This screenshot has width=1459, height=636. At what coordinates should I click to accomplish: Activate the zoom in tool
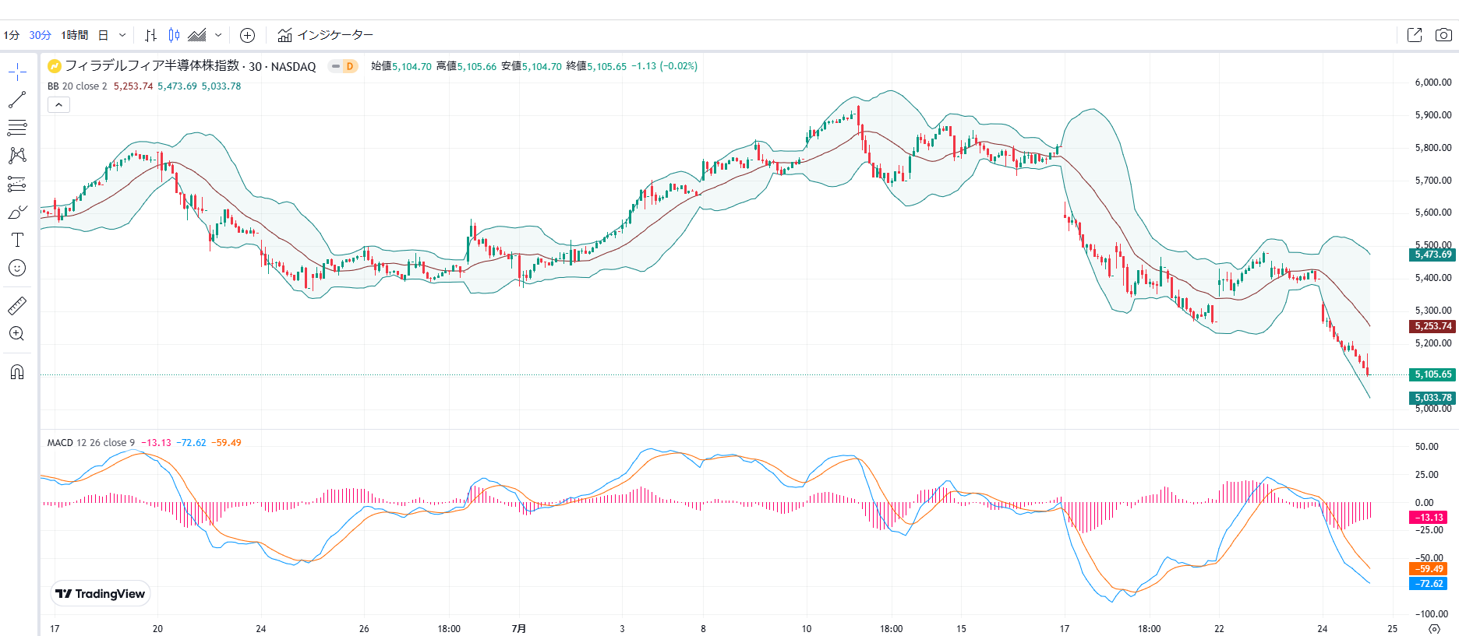(x=17, y=334)
